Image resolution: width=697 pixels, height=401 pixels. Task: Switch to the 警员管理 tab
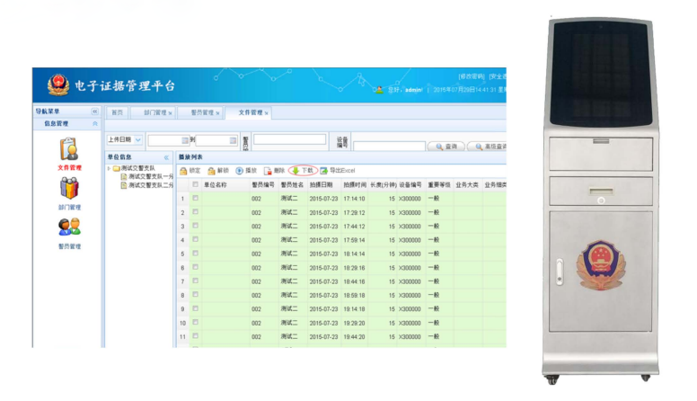coord(202,113)
